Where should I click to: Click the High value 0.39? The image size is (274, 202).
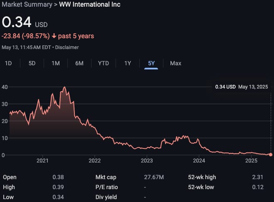point(58,187)
